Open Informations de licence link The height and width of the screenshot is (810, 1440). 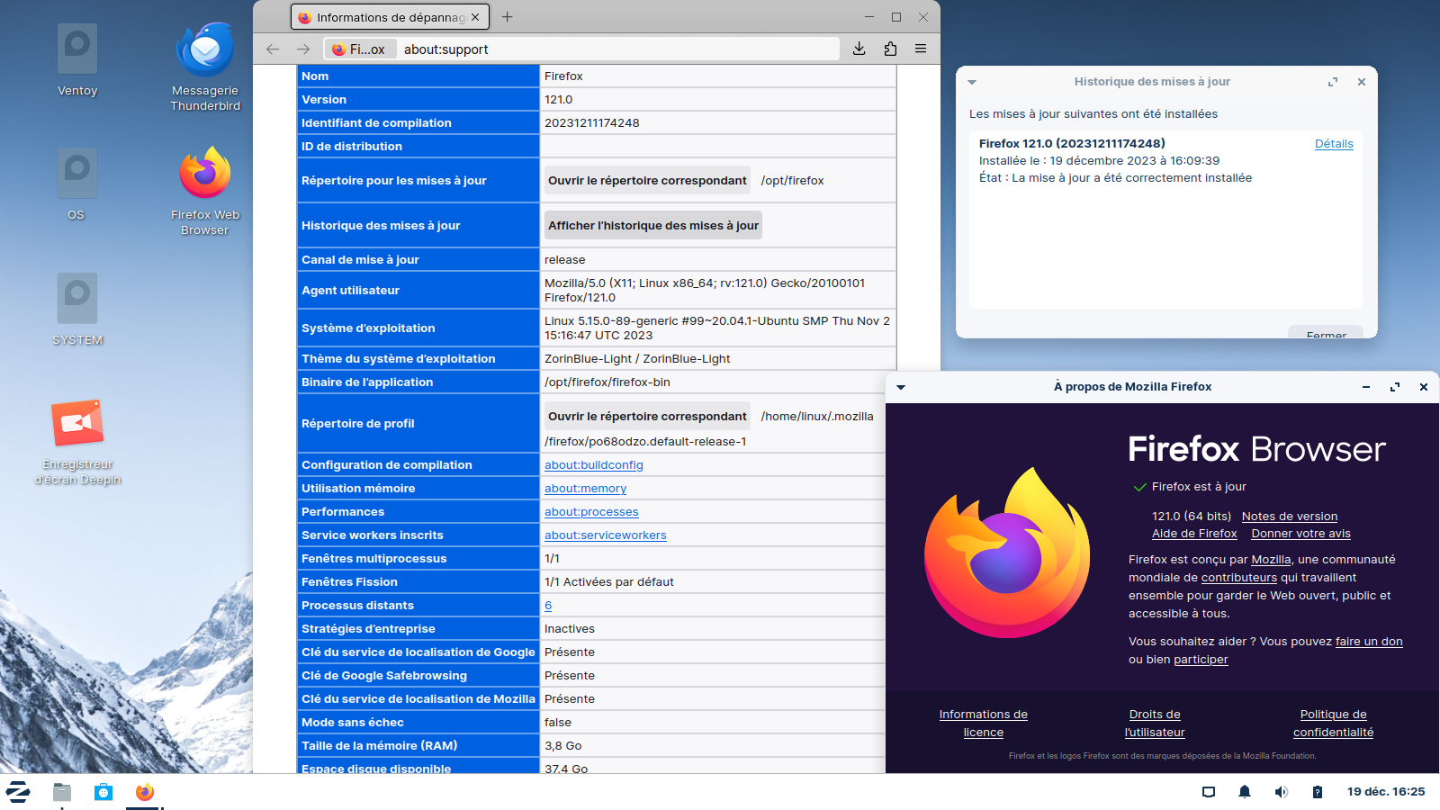click(x=984, y=724)
